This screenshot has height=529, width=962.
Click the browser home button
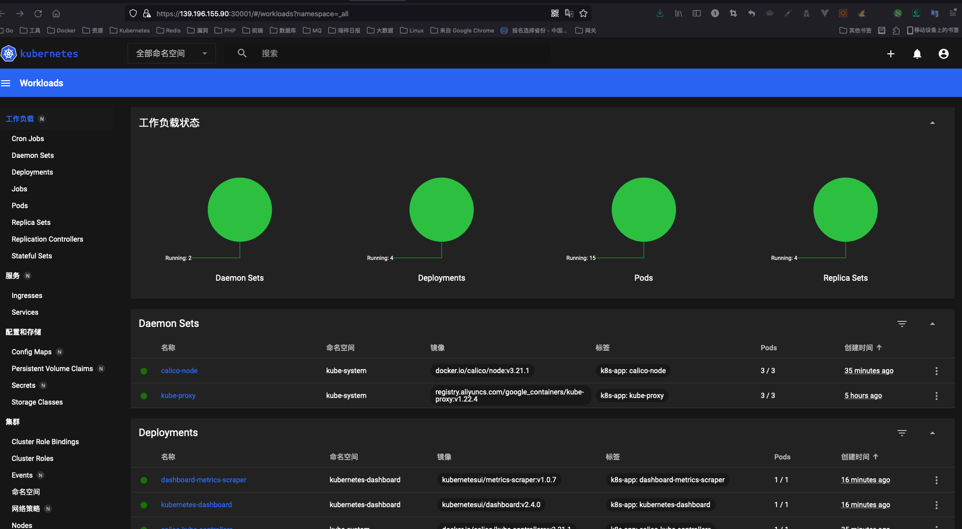pyautogui.click(x=56, y=14)
